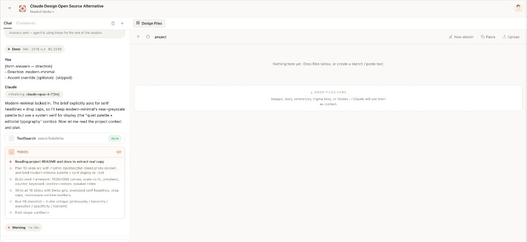Switch to the Chat tab
The image size is (527, 242).
coord(8,23)
